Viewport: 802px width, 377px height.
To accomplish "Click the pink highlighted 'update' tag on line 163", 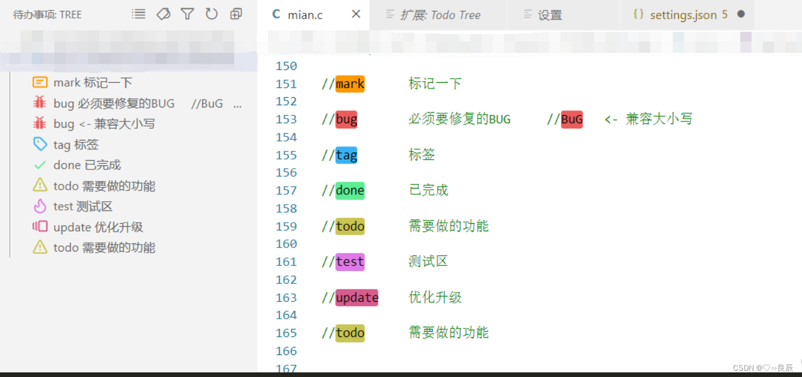I will click(356, 297).
